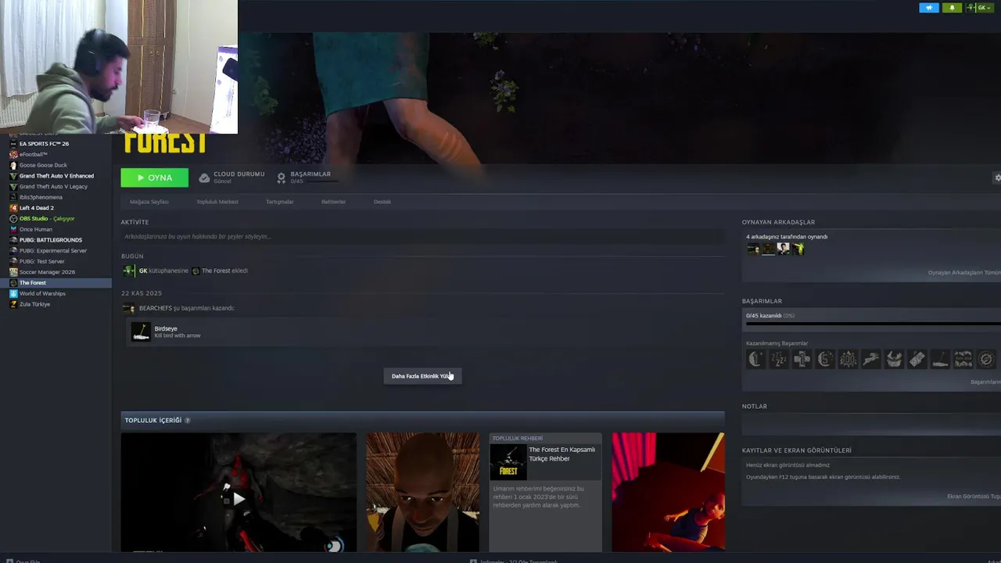Open the Topluluk İçeriği help question mark

[187, 421]
